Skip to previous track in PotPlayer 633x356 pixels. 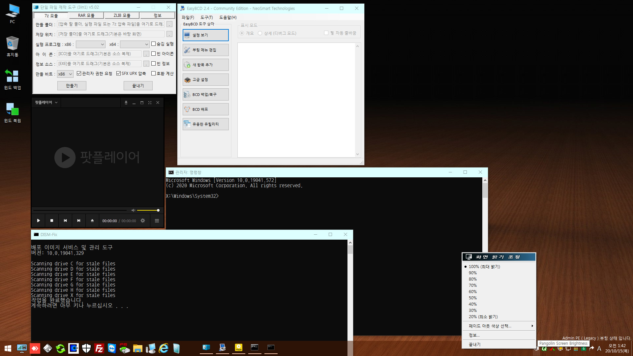(x=65, y=221)
